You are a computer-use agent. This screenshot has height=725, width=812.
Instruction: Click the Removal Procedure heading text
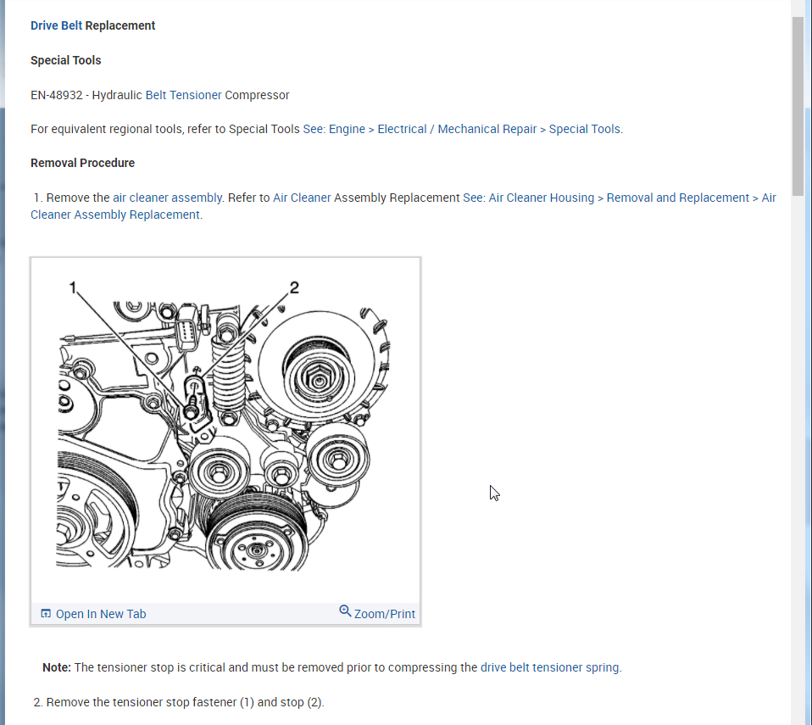[x=82, y=163]
